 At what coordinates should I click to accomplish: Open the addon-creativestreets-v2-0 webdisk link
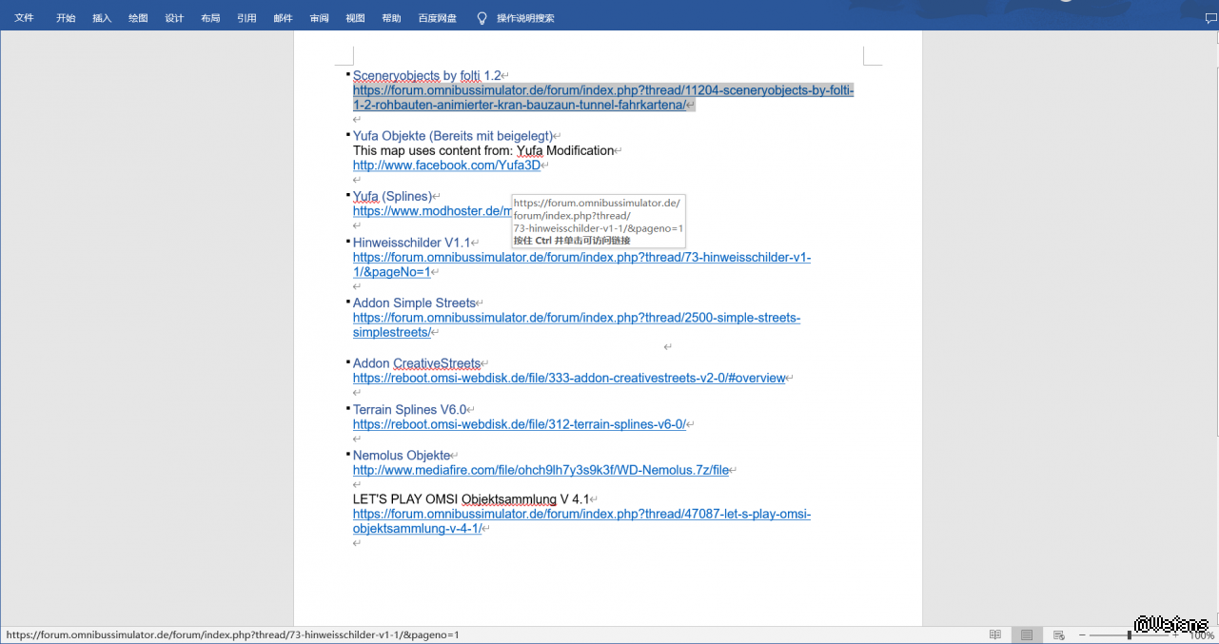569,378
